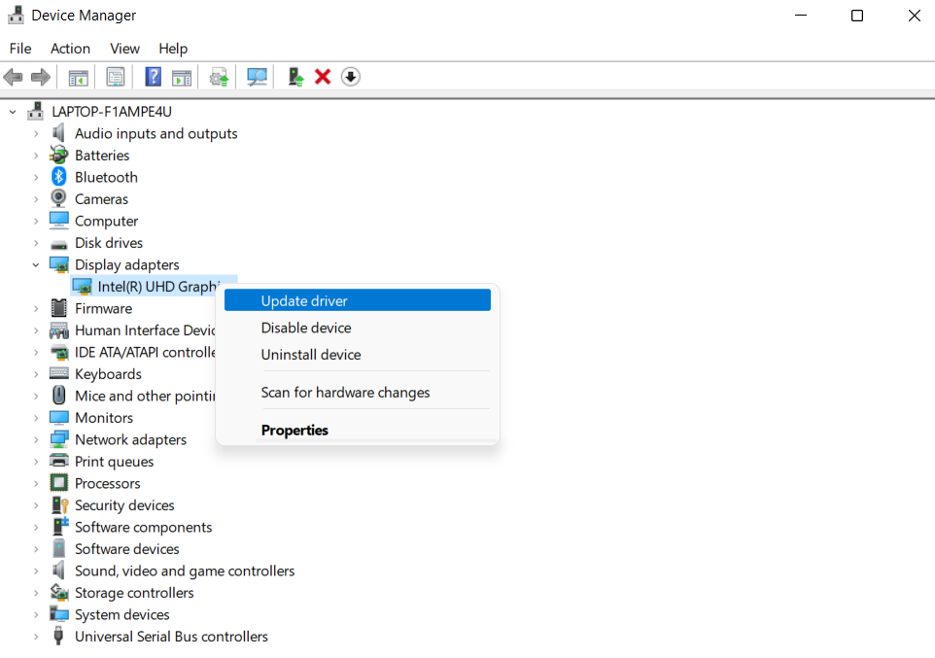
Task: Open the Help menu
Action: pos(173,49)
